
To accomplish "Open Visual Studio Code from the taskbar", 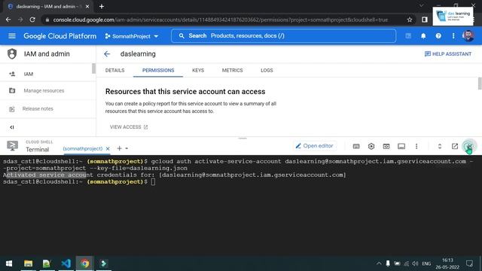I will 66,263.
